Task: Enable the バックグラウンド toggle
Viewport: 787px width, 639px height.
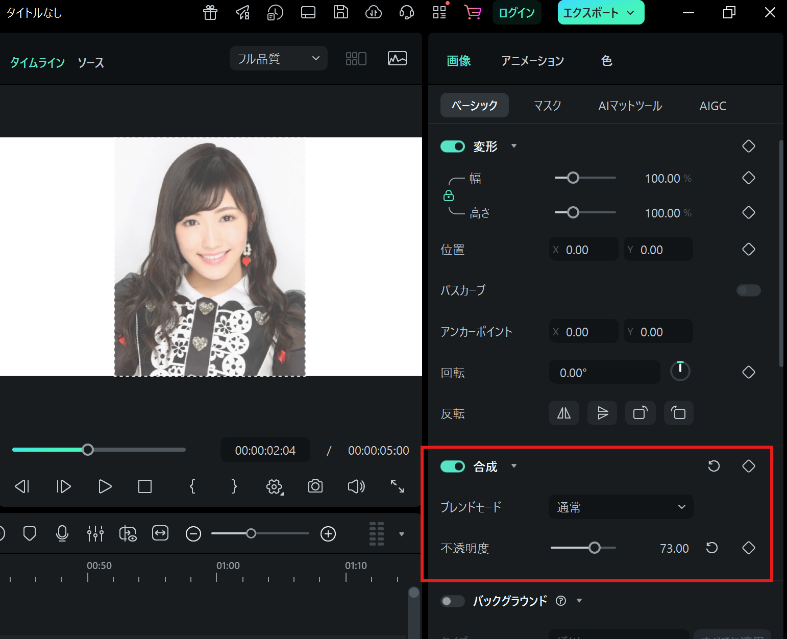Action: 453,601
